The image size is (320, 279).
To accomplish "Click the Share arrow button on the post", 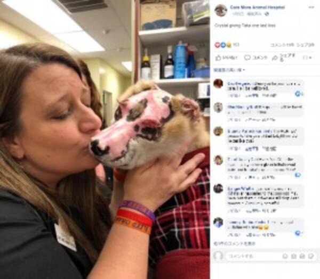I will point(284,58).
